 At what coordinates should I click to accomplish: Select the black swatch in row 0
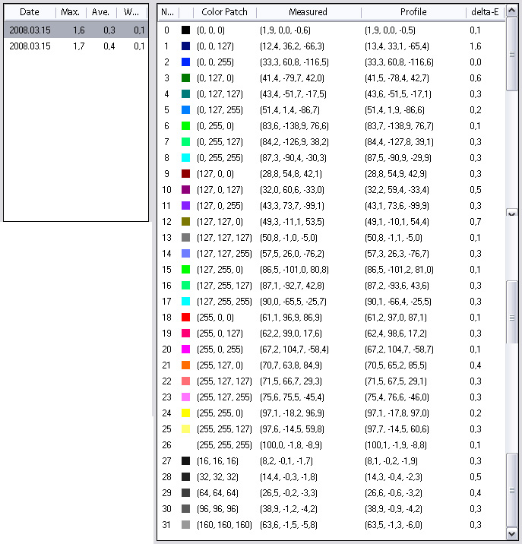tap(185, 30)
